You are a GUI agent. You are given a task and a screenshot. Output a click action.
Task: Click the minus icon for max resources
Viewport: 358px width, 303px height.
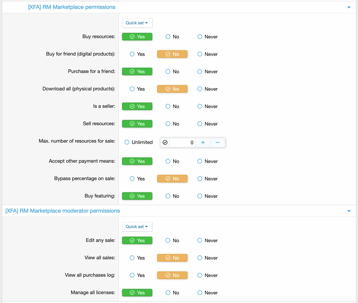[x=218, y=143]
